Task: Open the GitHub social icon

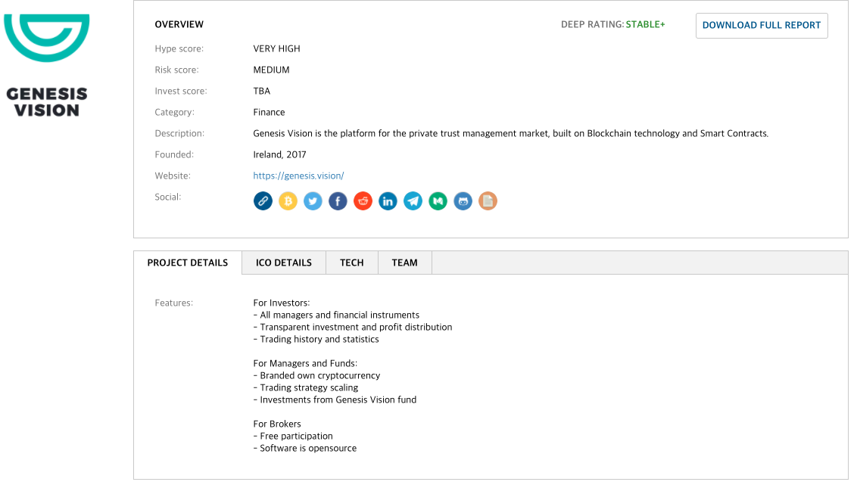Action: coord(463,201)
